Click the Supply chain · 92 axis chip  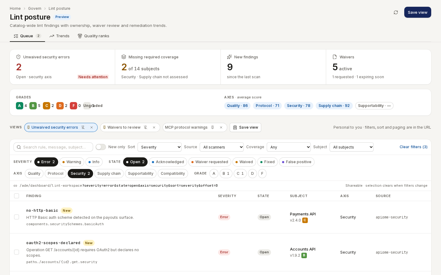click(x=334, y=106)
